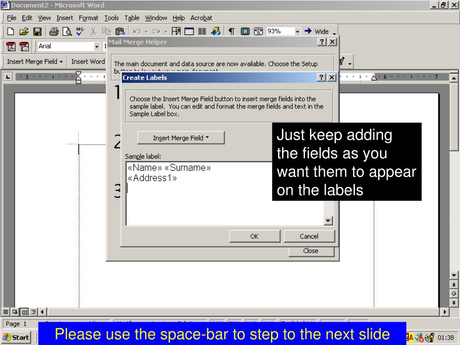Screen dimensions: 460x345
Task: Print the document using the printer icon
Action: pos(54,31)
